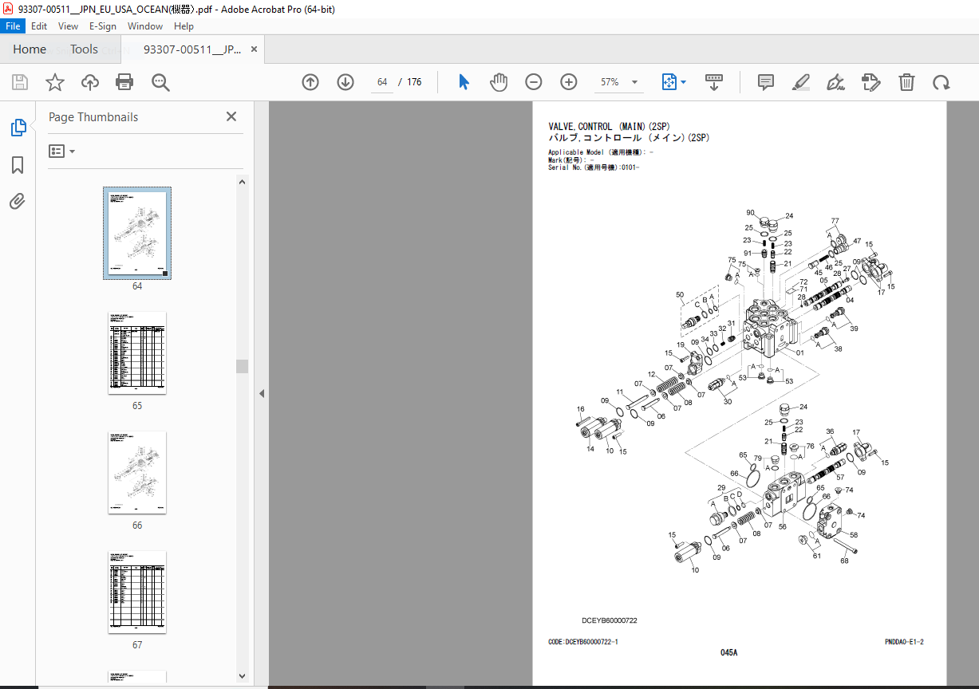Open the File menu
The image size is (979, 689).
pyautogui.click(x=14, y=26)
